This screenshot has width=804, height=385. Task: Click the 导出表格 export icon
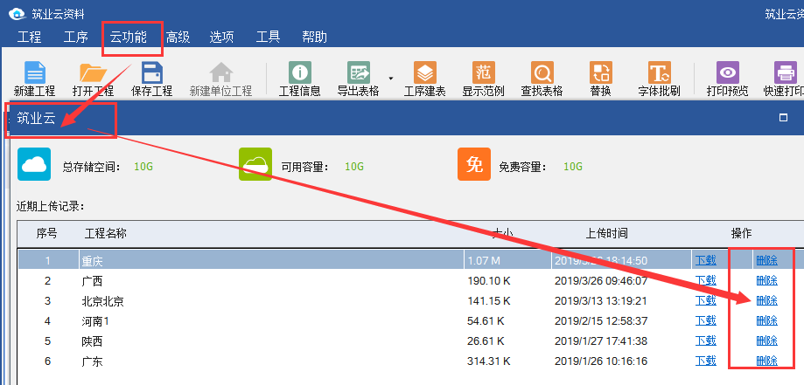tap(358, 73)
